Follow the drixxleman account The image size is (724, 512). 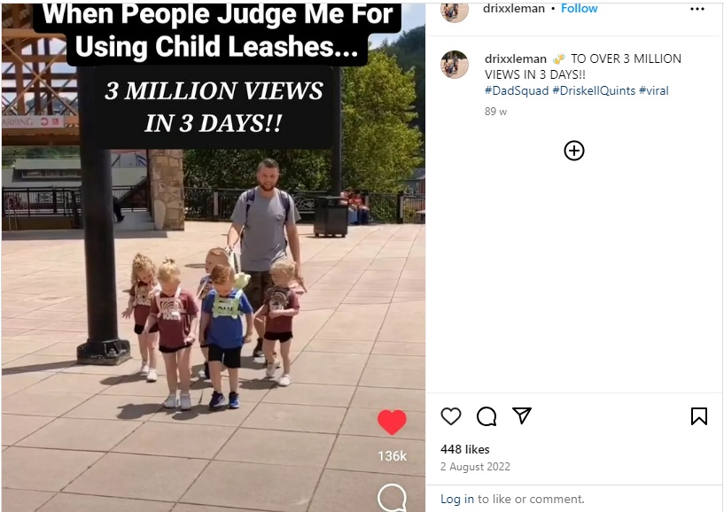(x=579, y=8)
